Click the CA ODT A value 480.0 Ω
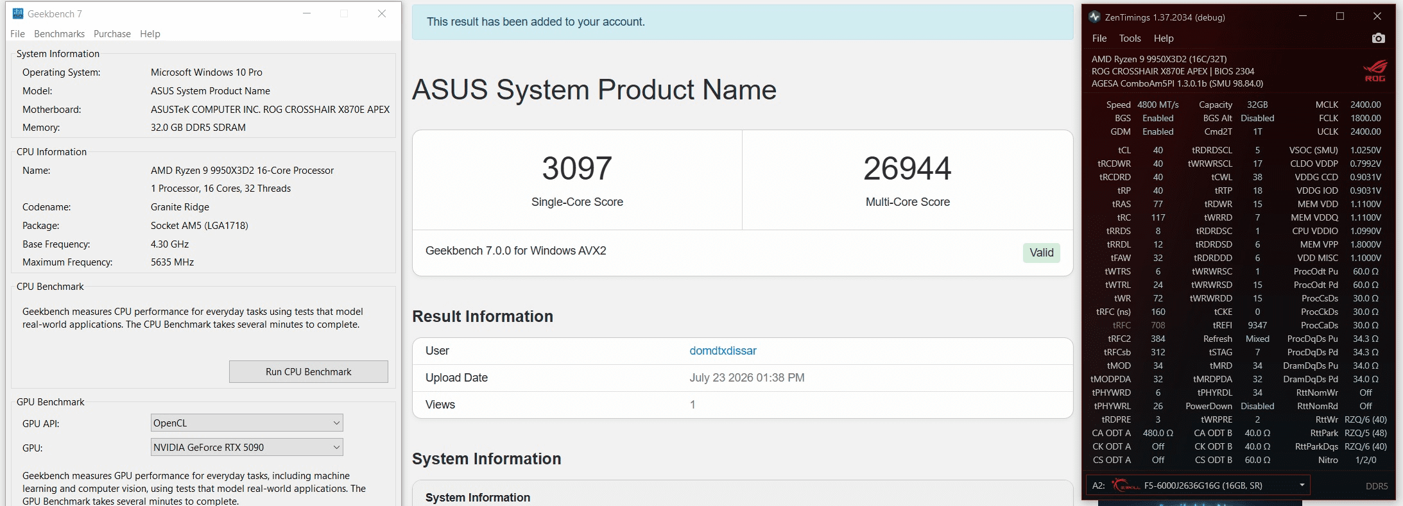Image resolution: width=1403 pixels, height=506 pixels. 1158,433
